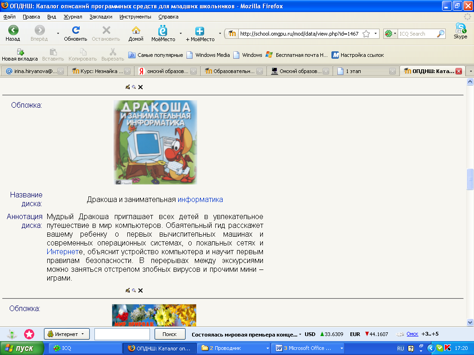Expand the dropdown arrow next to МоёМесто

[x=181, y=33]
